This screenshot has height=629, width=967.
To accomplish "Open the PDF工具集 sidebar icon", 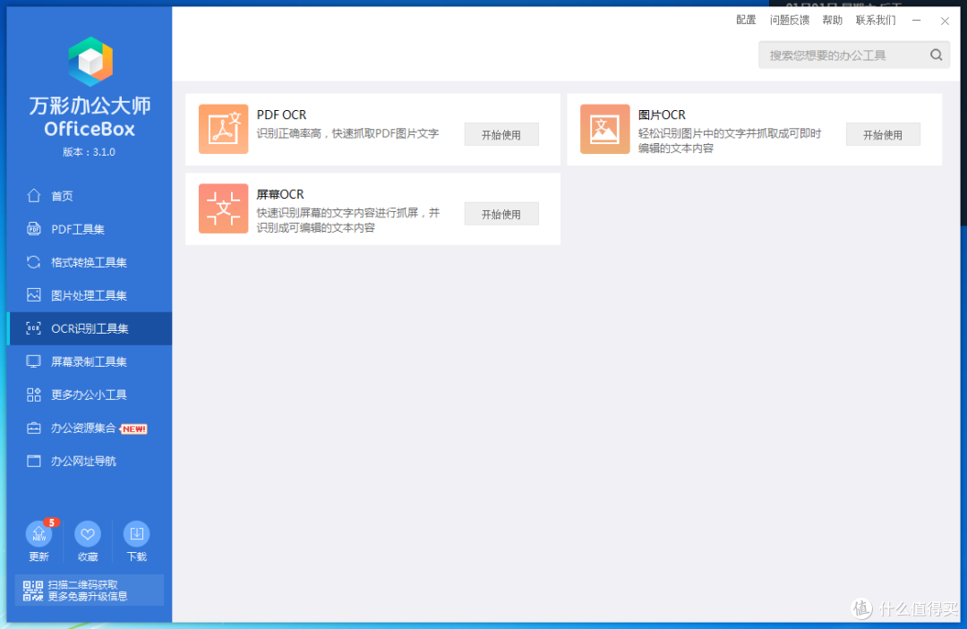I will (34, 228).
